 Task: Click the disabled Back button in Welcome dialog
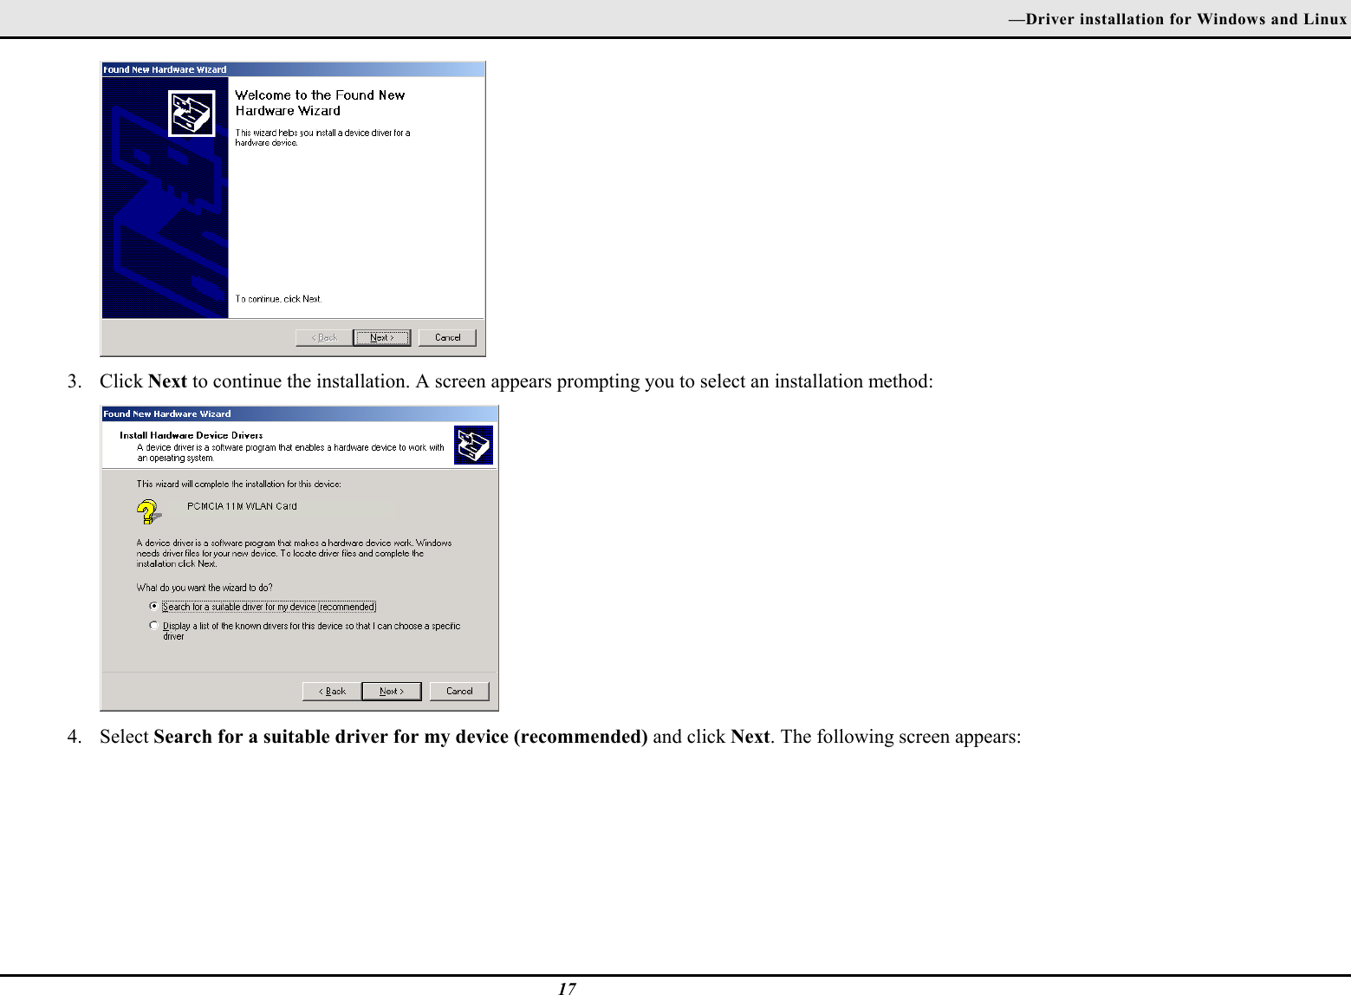point(324,337)
